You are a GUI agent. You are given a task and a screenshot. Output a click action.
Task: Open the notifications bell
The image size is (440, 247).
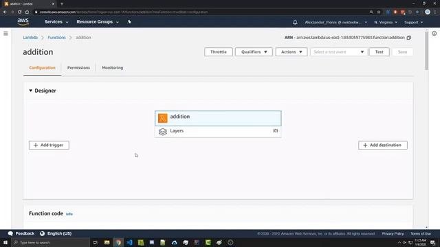(295, 22)
